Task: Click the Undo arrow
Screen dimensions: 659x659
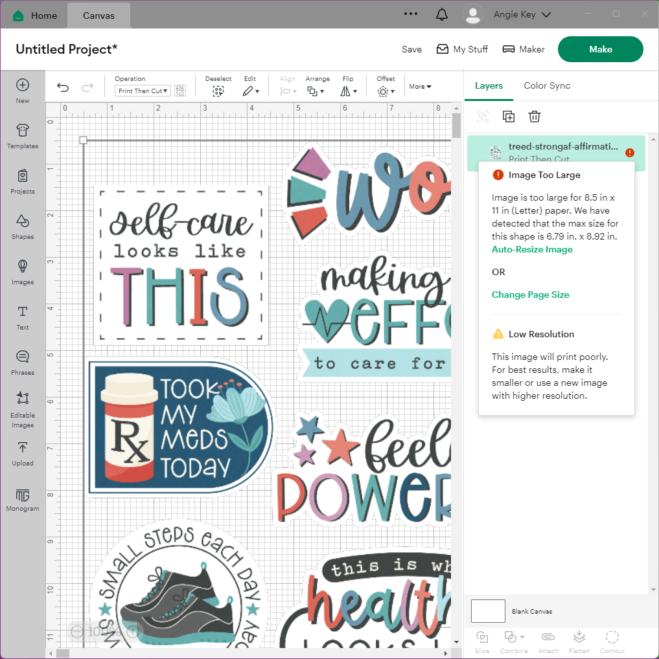Action: pyautogui.click(x=63, y=87)
